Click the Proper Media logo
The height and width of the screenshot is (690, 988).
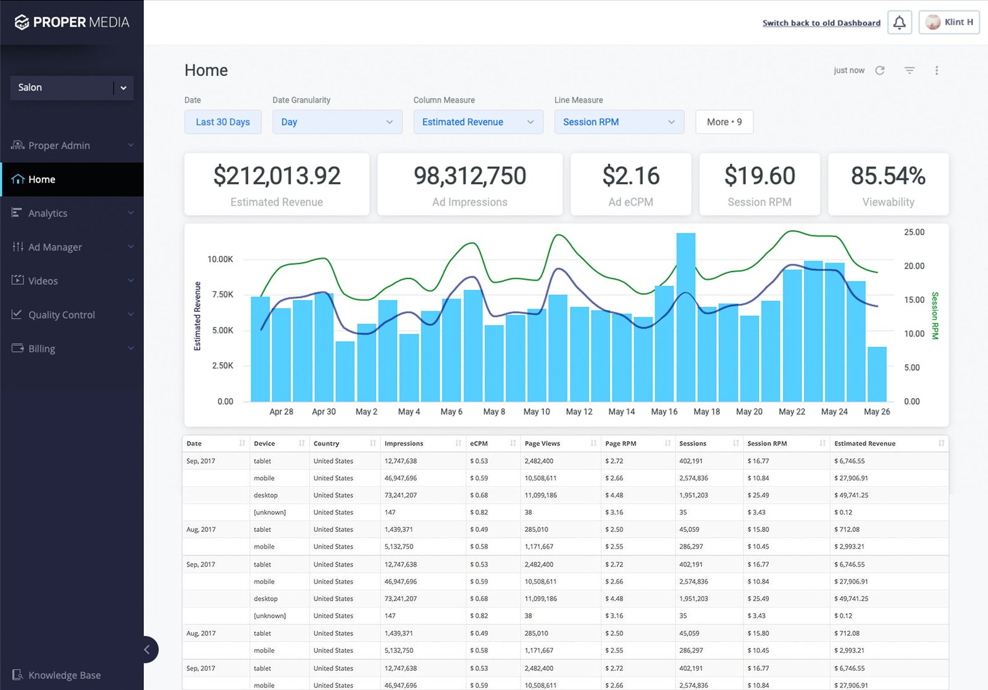click(72, 22)
